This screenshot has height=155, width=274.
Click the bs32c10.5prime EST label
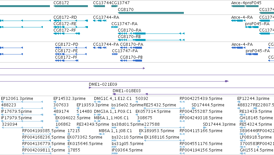tap(128, 137)
